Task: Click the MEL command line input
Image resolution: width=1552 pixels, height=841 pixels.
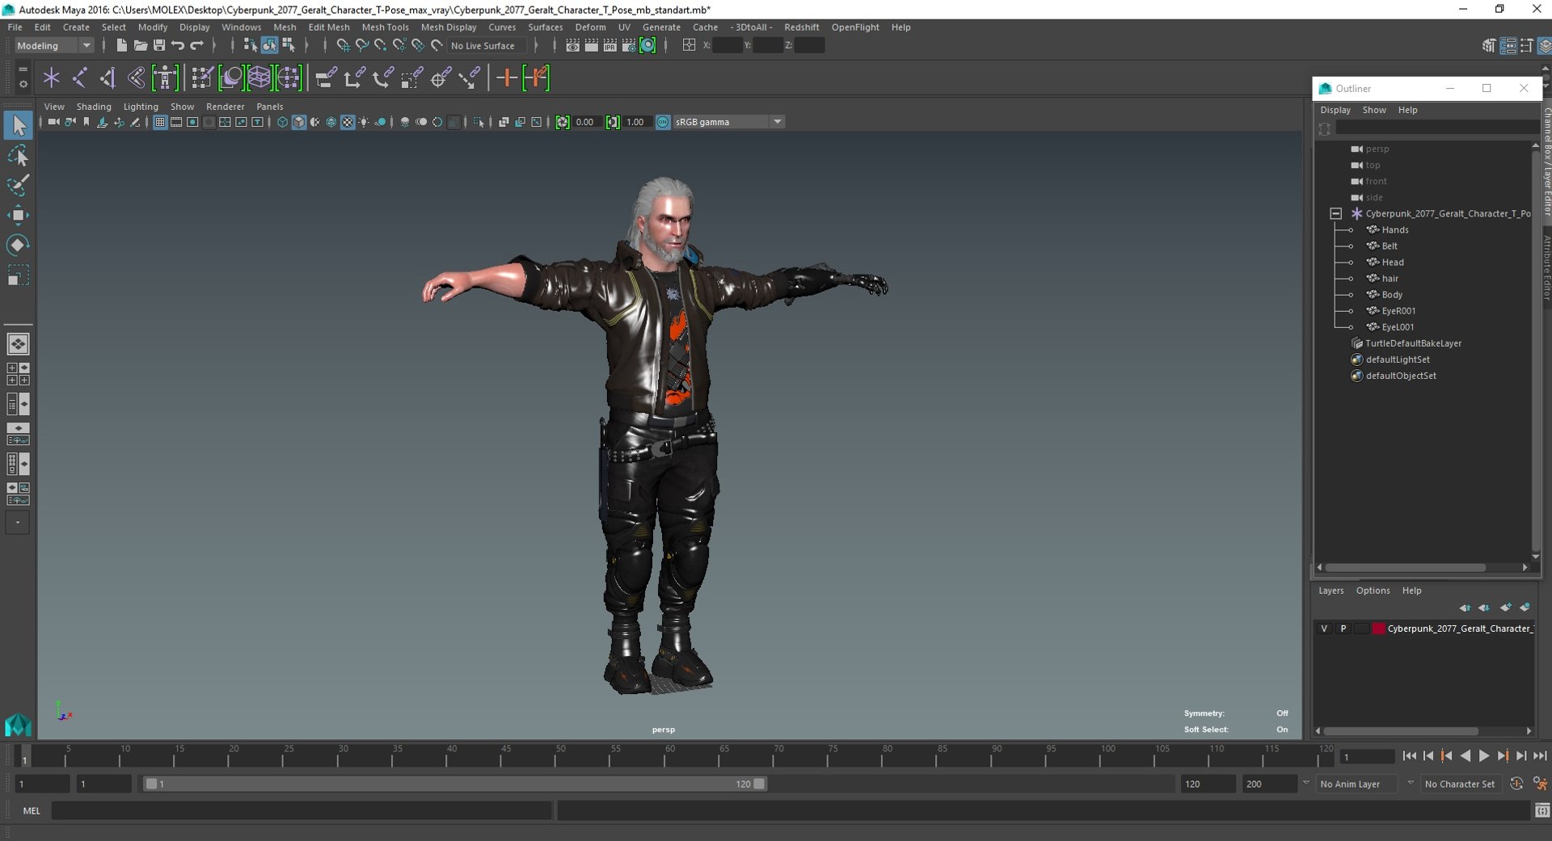Action: click(x=301, y=810)
